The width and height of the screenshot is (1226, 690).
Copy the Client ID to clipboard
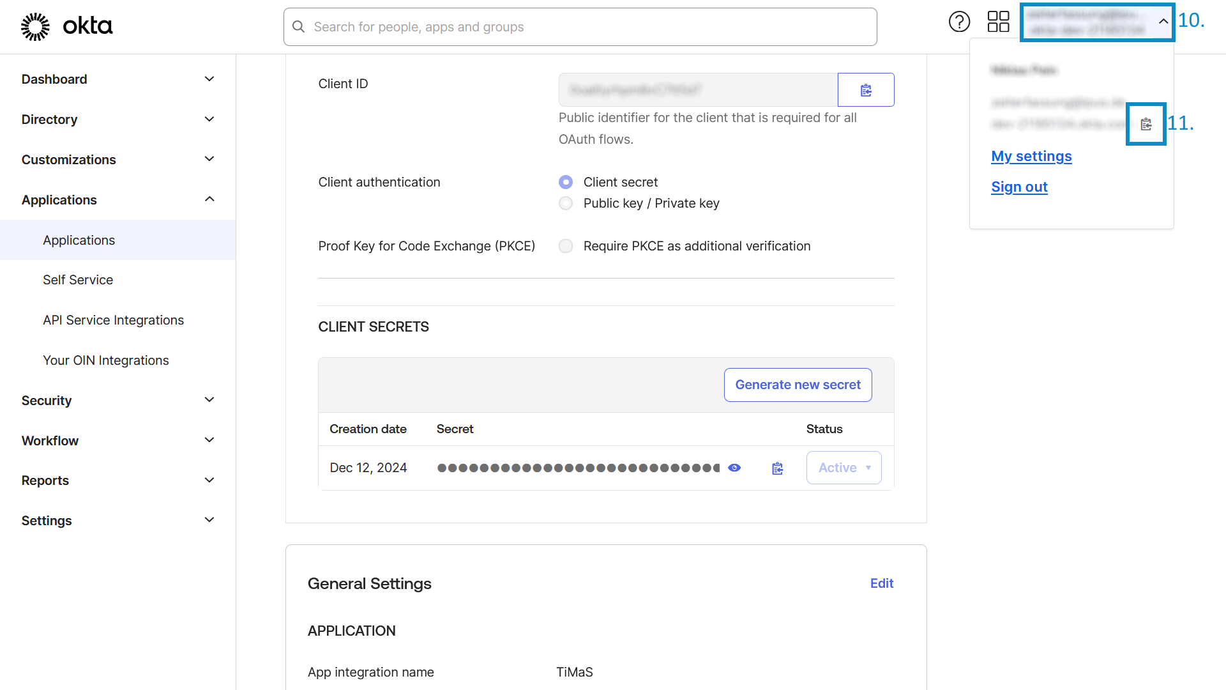866,90
